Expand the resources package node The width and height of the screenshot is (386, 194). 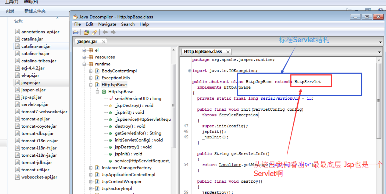tap(84, 57)
